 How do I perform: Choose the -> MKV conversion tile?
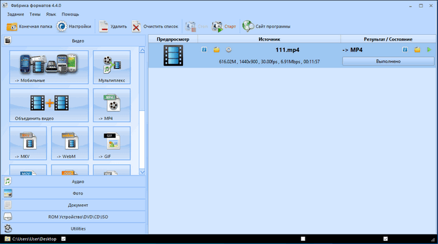pos(28,143)
